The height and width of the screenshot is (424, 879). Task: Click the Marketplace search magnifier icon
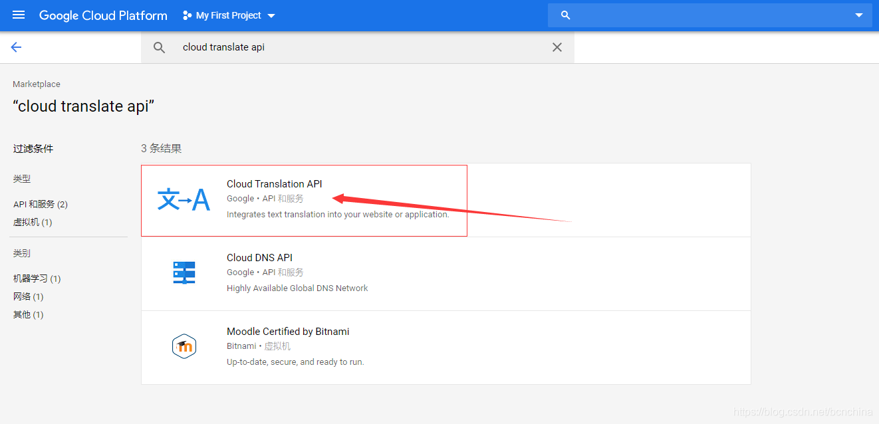(159, 47)
